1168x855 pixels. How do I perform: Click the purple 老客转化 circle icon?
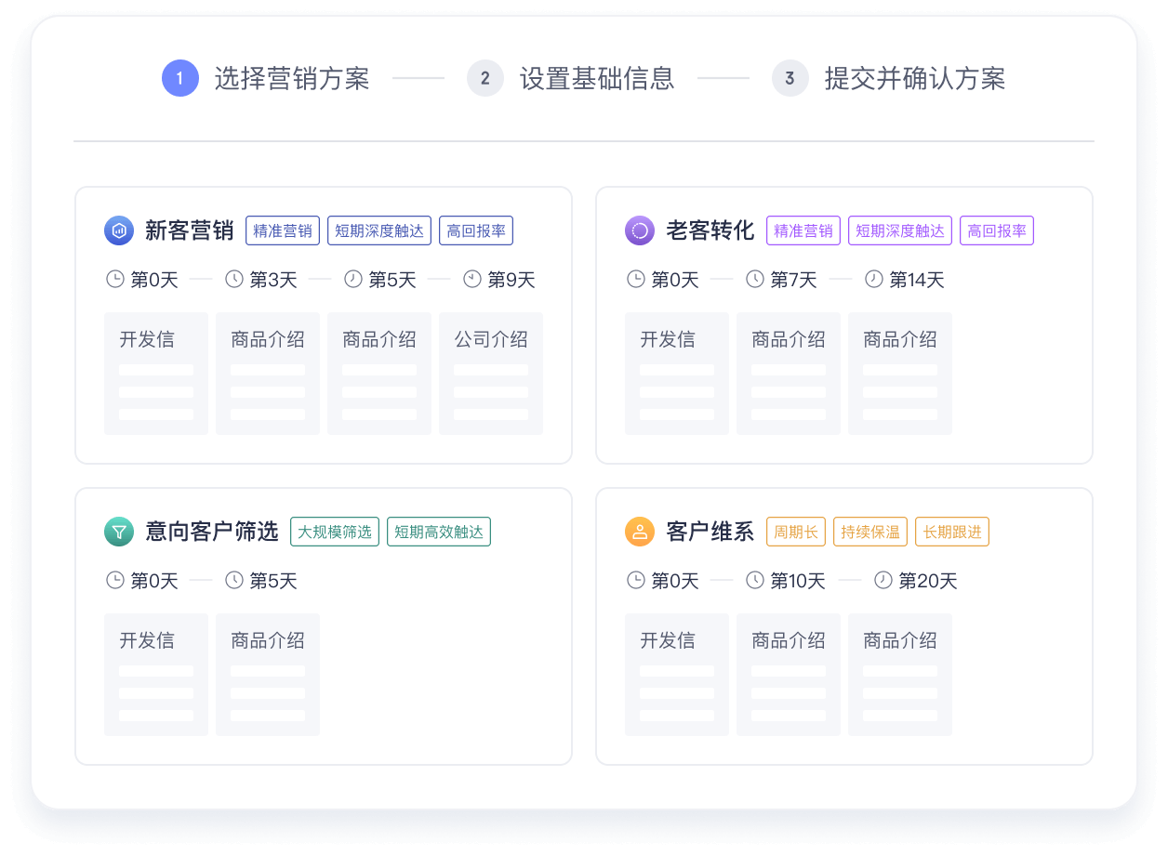pyautogui.click(x=640, y=230)
